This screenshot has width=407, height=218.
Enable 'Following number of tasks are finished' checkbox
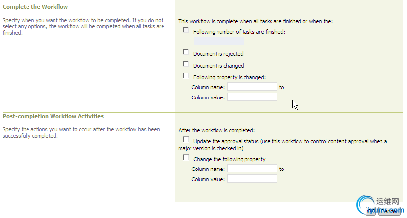tap(186, 30)
